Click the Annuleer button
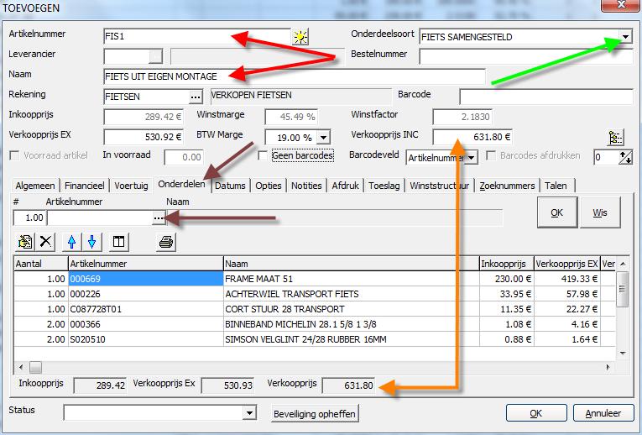Screen dimensions: 642x435 603,413
